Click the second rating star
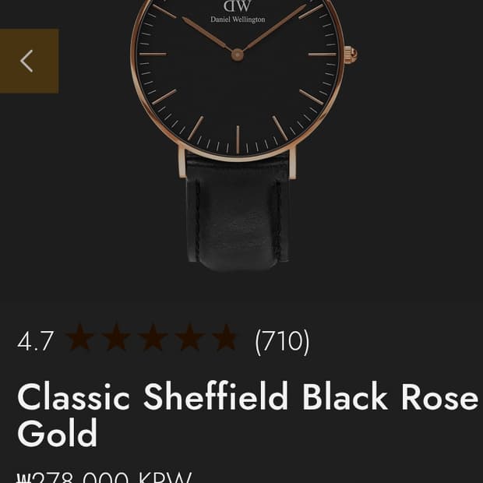 pyautogui.click(x=116, y=337)
